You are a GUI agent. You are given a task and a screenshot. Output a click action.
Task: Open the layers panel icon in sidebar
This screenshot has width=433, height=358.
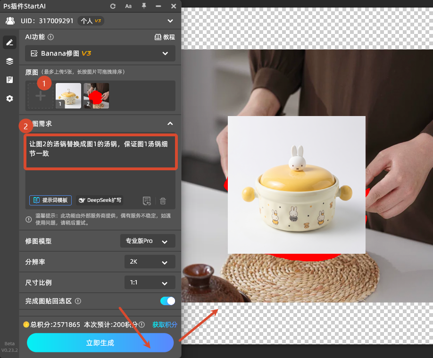(10, 61)
